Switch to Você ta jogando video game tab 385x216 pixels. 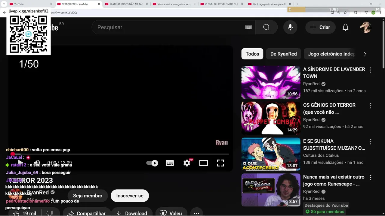[269, 4]
